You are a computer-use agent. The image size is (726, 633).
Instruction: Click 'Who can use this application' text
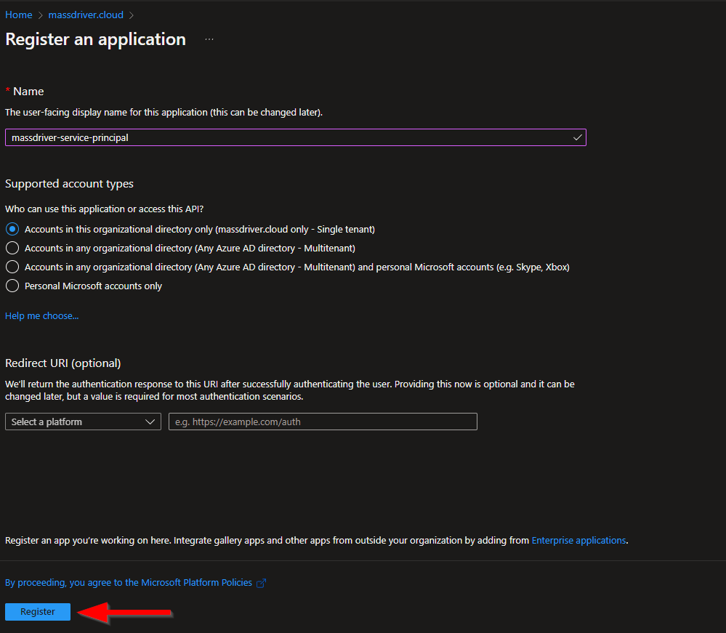point(104,209)
